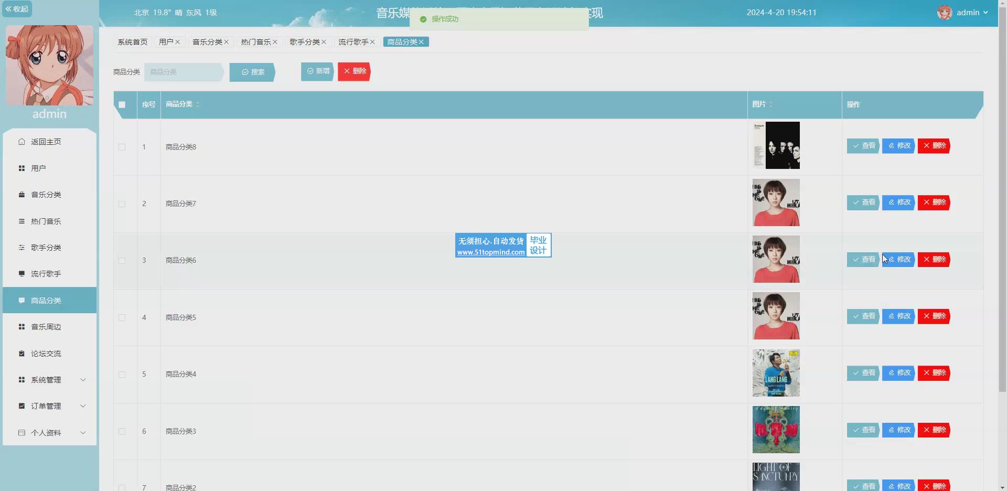1007x491 pixels.
Task: Click the admin avatar icon in the header
Action: 945,13
